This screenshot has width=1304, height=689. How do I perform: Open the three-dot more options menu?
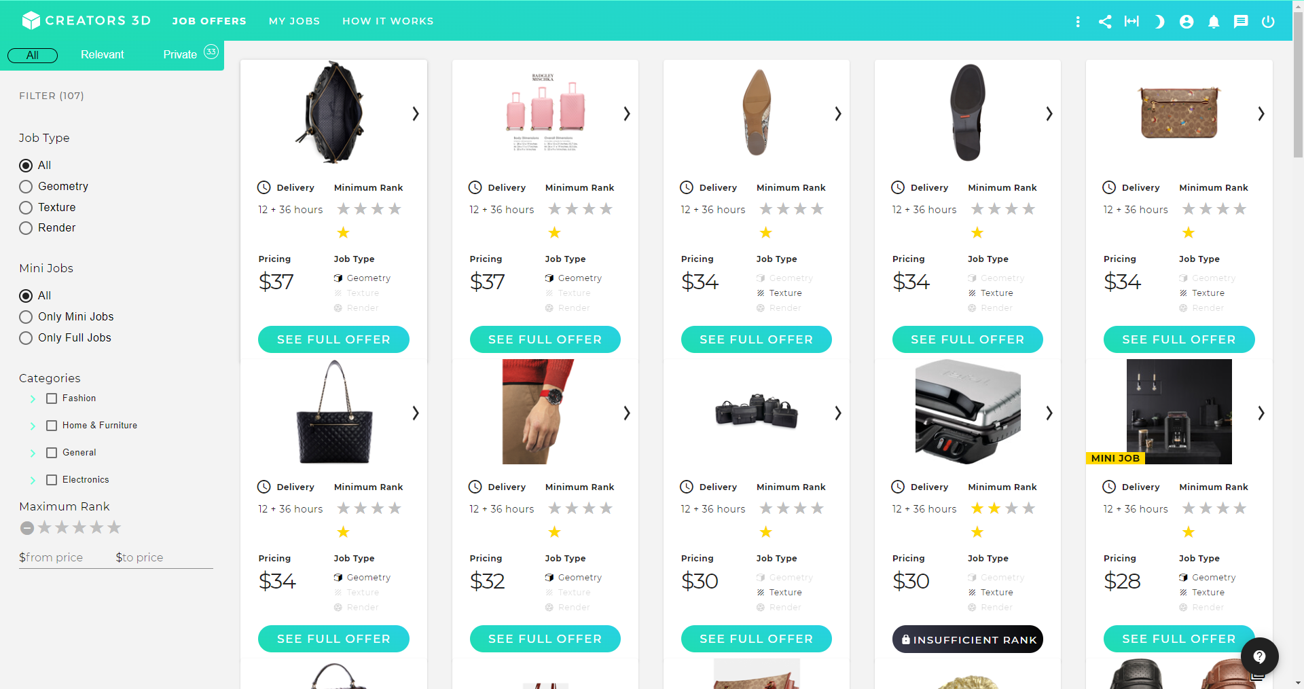(1078, 22)
